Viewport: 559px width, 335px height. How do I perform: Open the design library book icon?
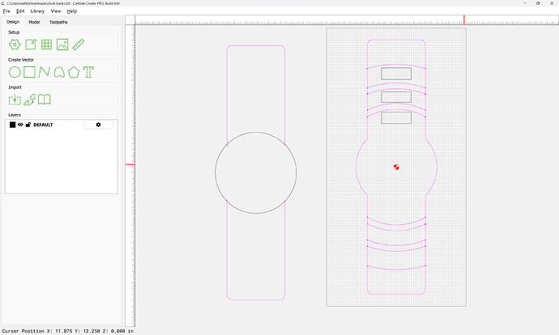pos(45,100)
